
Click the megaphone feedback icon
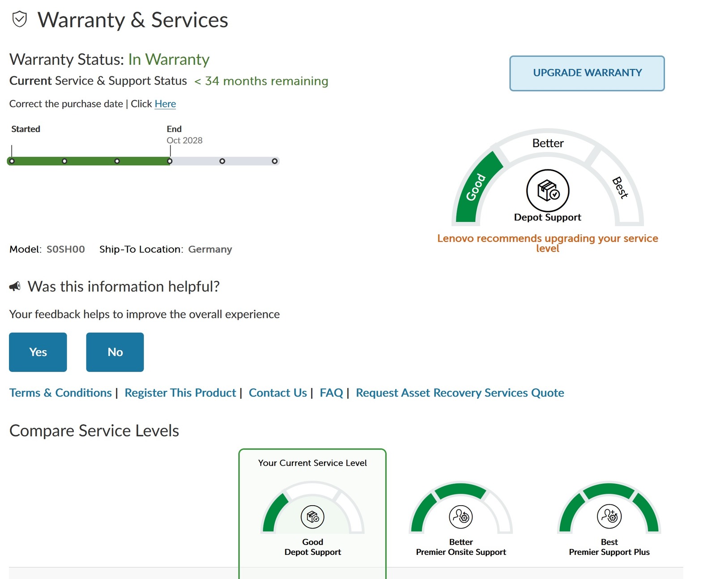pyautogui.click(x=15, y=286)
